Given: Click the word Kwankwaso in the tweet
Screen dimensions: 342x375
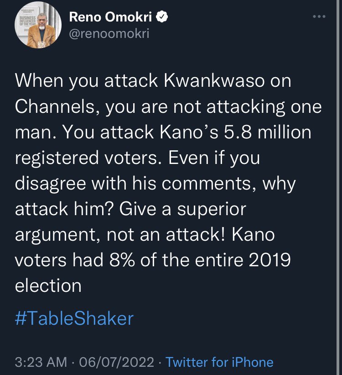Looking at the screenshot, I should pyautogui.click(x=214, y=81).
